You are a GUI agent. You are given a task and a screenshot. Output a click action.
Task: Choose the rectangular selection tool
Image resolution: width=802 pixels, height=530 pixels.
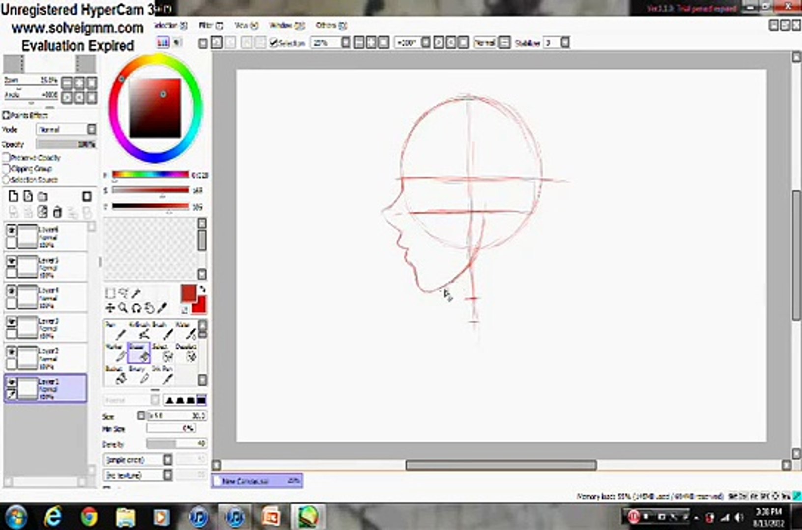coord(110,293)
